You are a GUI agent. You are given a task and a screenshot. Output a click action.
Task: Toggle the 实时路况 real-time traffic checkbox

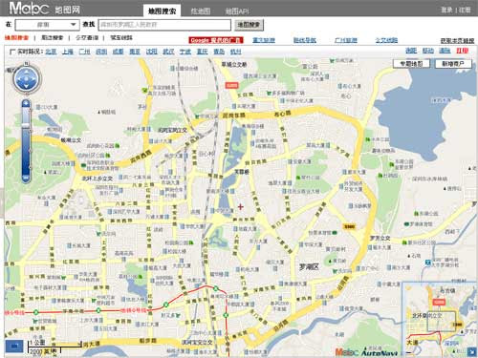[12, 52]
